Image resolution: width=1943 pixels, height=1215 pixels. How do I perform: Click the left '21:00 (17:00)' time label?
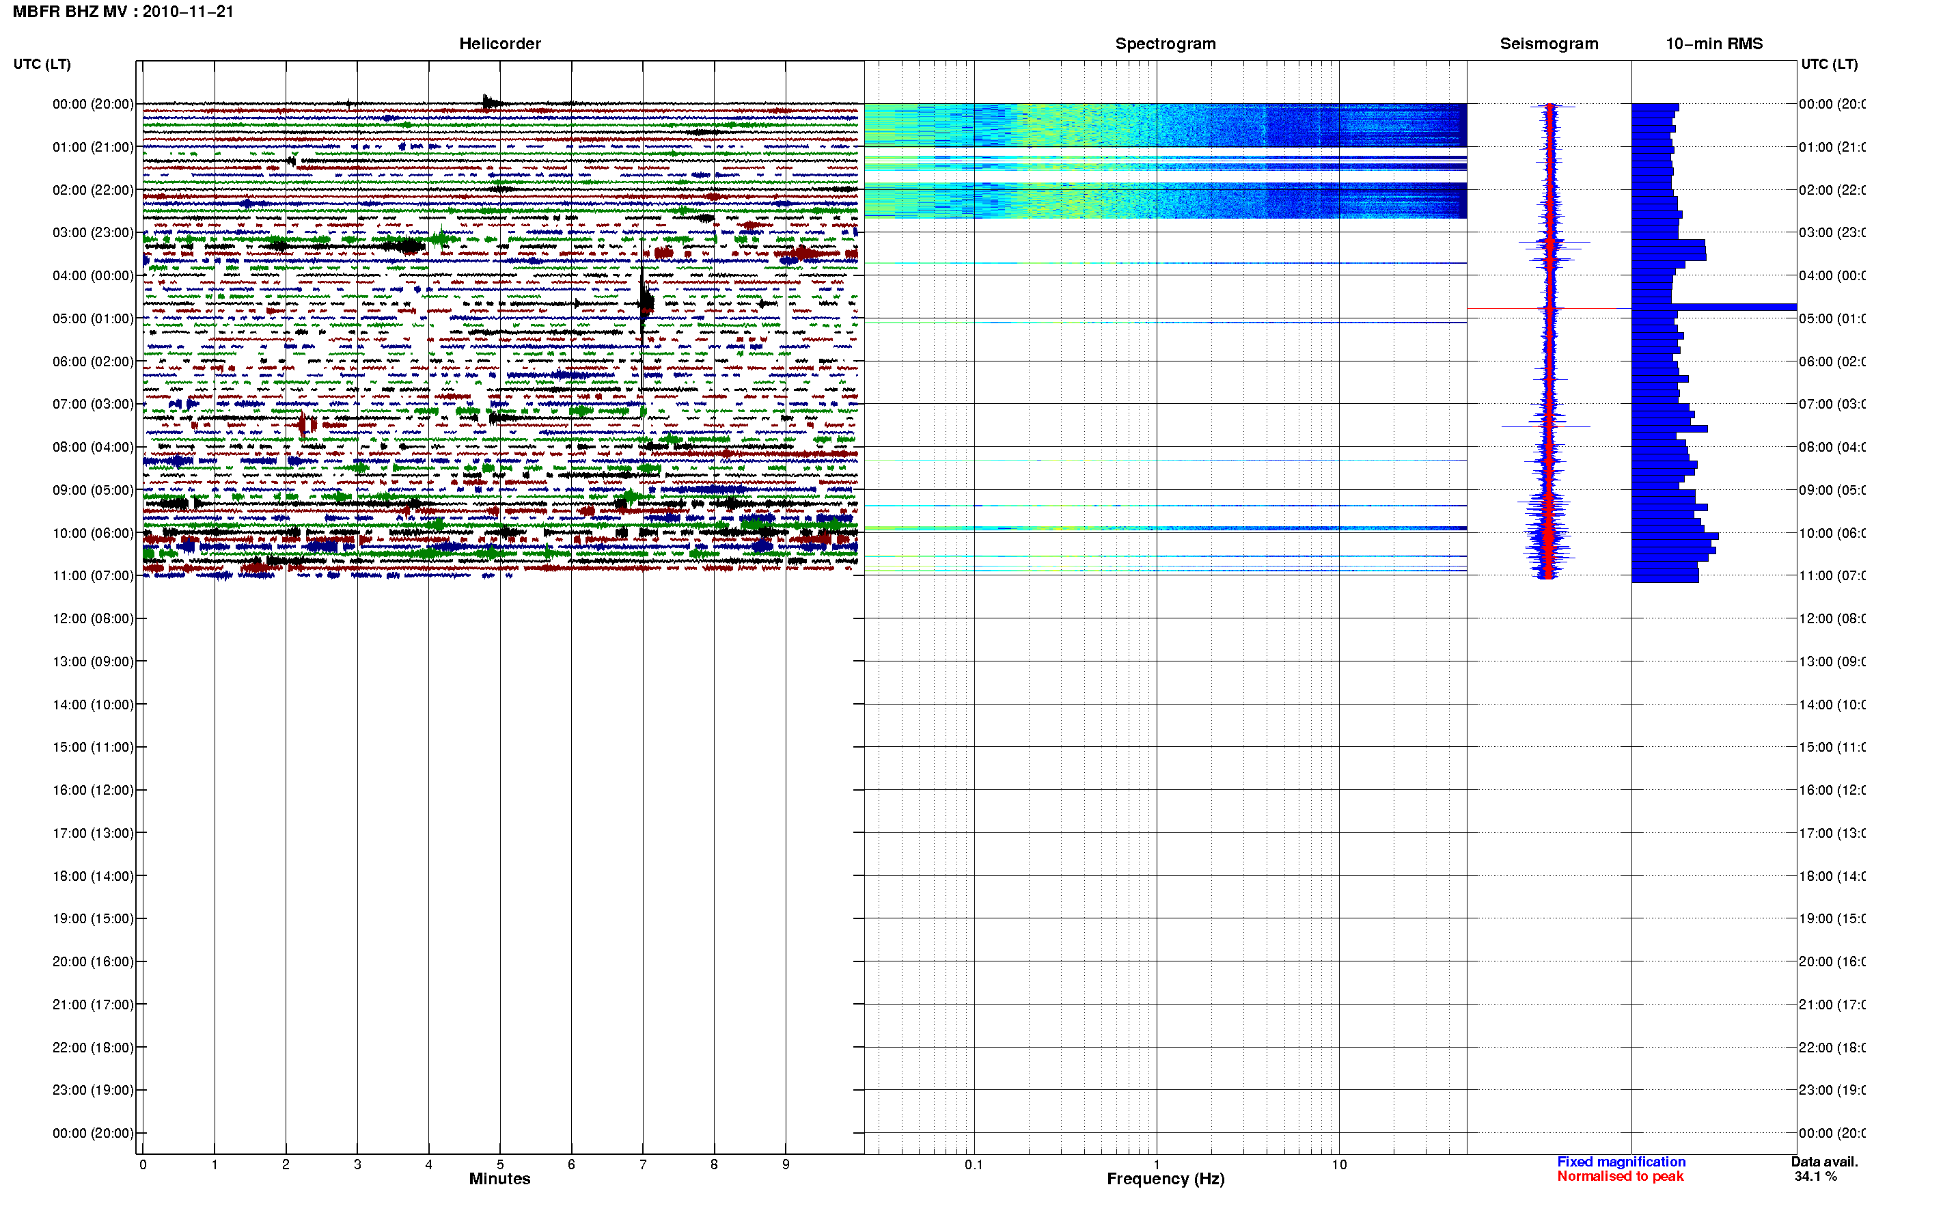[93, 1005]
